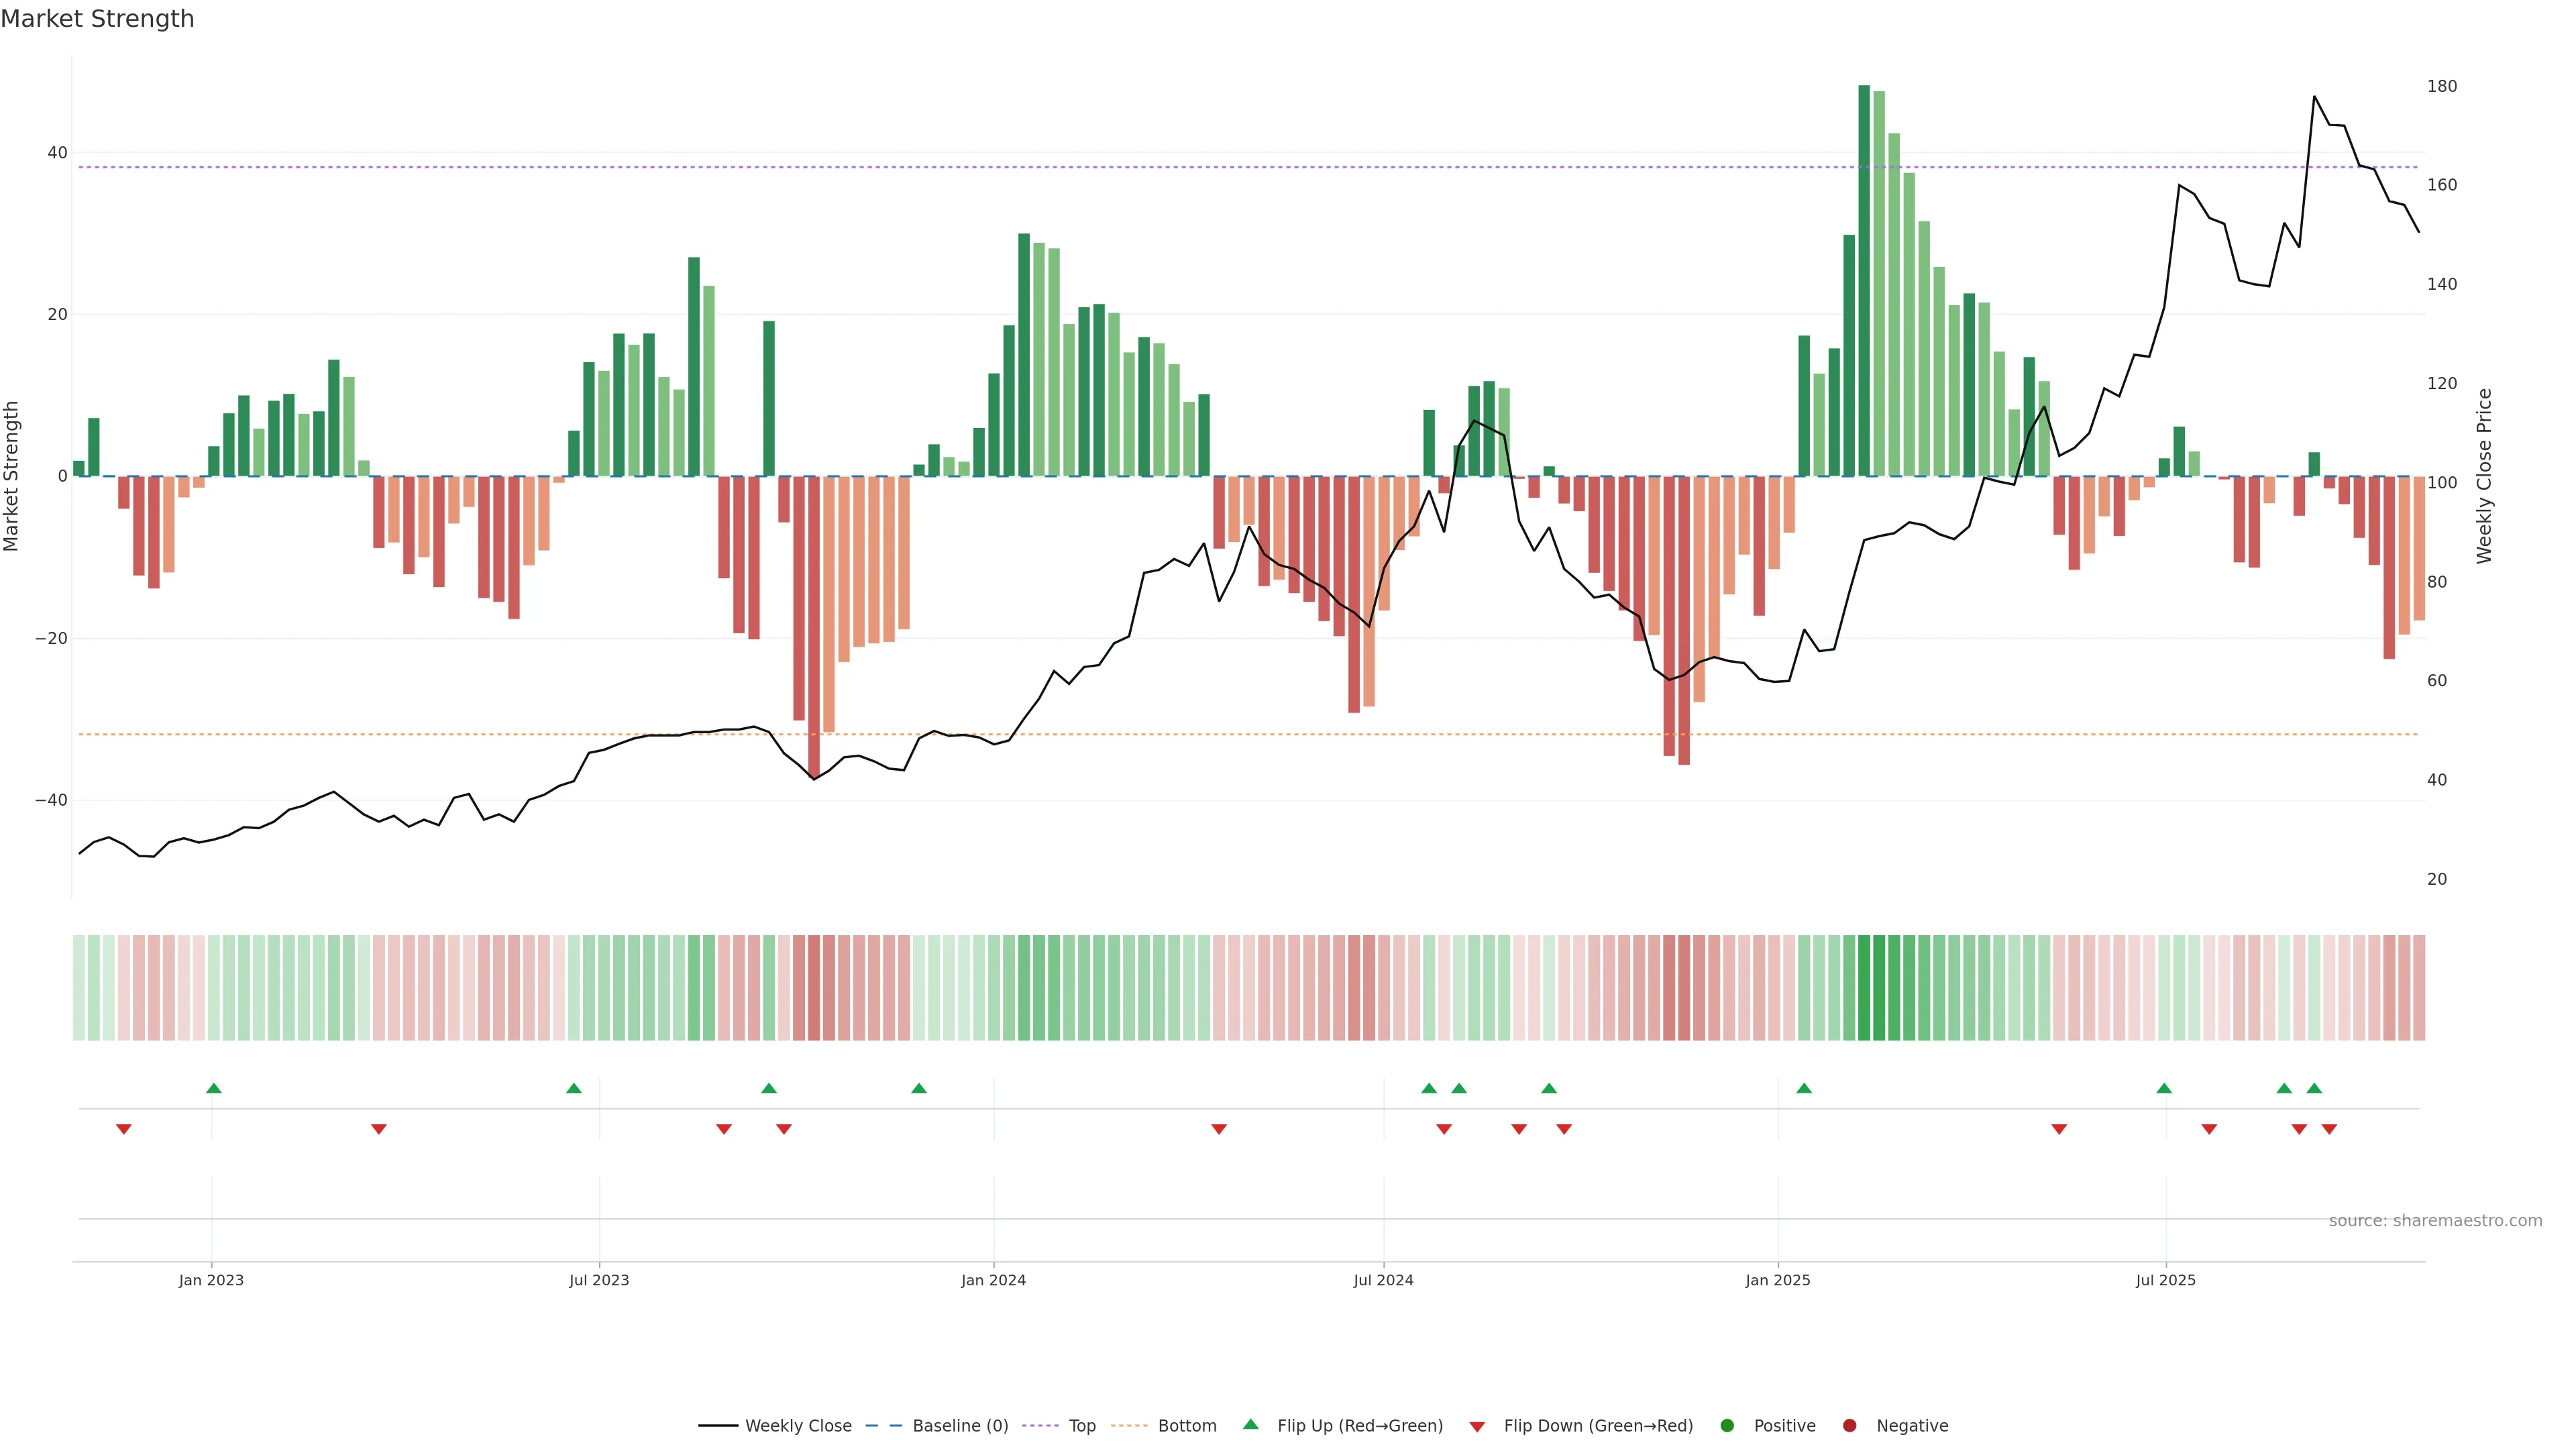This screenshot has height=1449, width=2576.
Task: Click the darkest green heatmap strip cell
Action: point(1864,987)
